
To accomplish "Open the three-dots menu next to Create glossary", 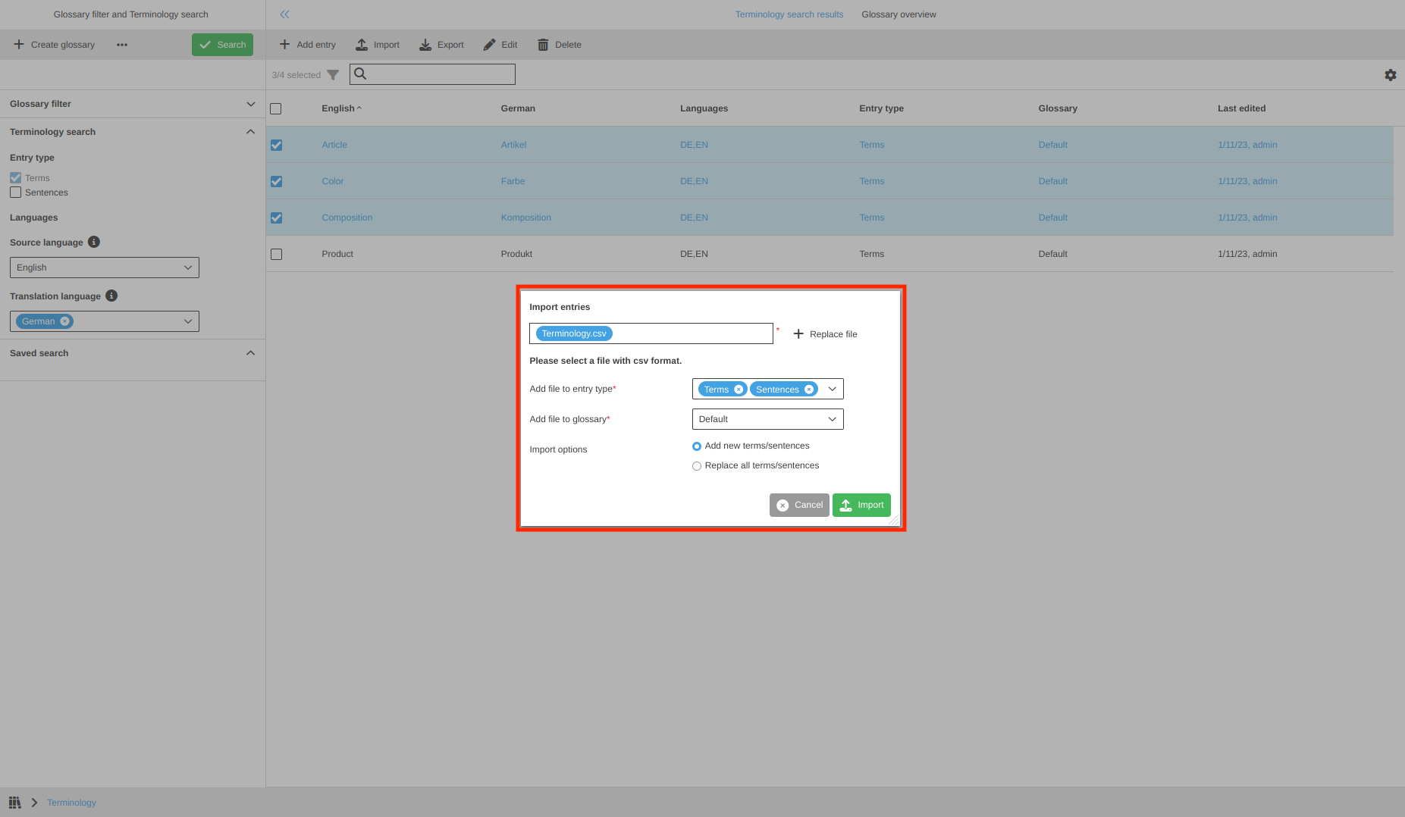I will click(122, 45).
